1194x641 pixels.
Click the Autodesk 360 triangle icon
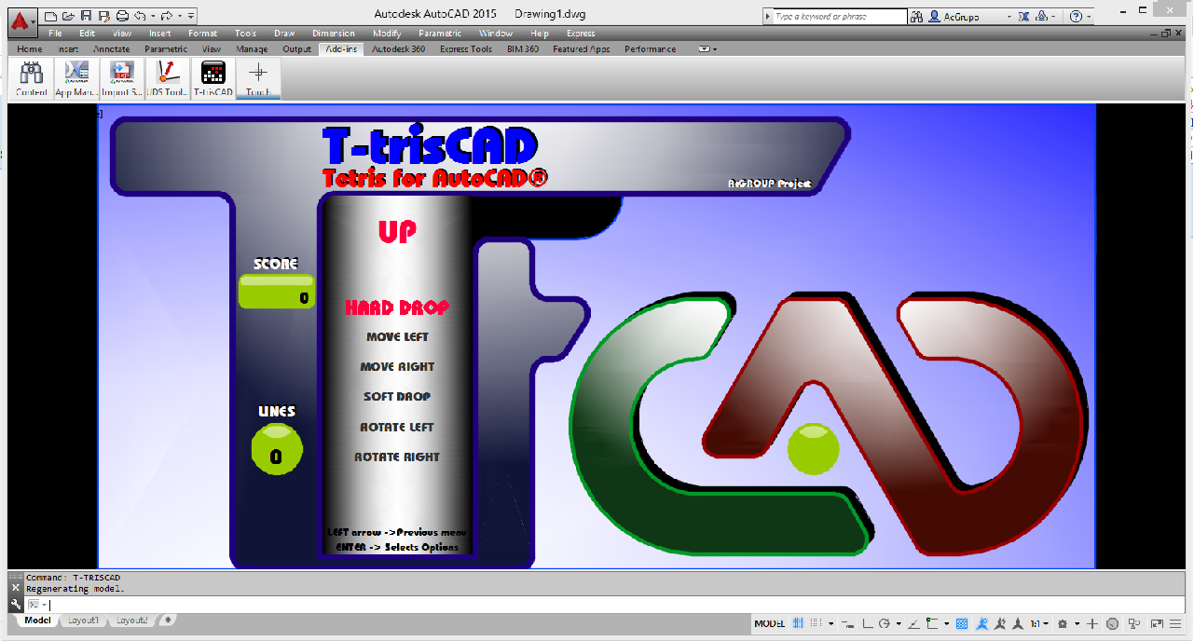coord(1043,17)
